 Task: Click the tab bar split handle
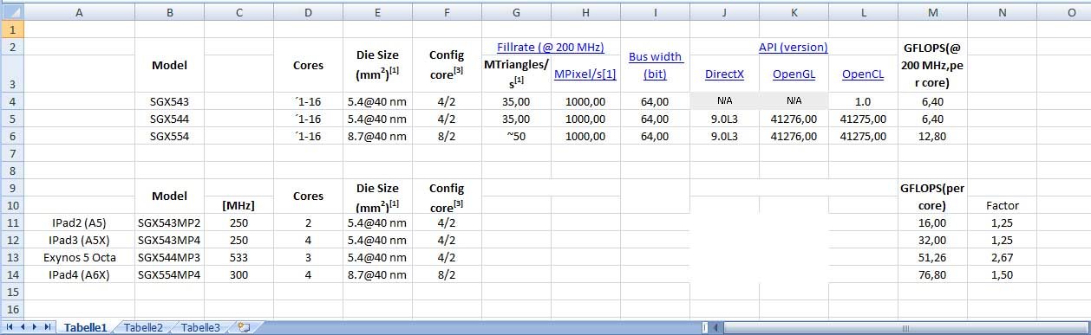coord(705,328)
